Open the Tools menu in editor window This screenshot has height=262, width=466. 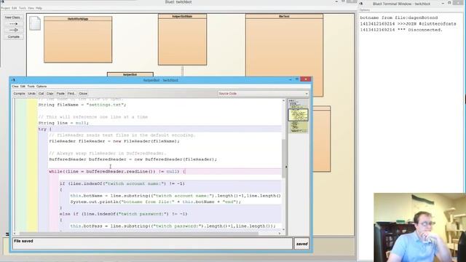[x=31, y=87]
